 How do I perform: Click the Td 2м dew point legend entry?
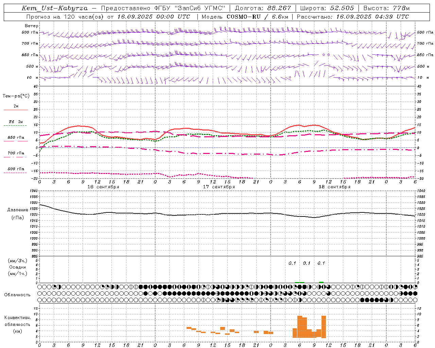tap(16, 122)
